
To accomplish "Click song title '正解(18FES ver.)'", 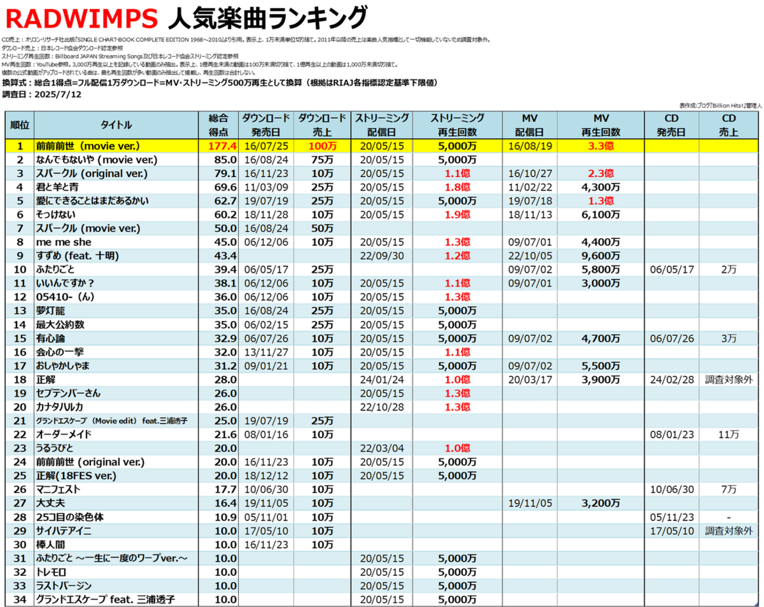I will point(76,475).
